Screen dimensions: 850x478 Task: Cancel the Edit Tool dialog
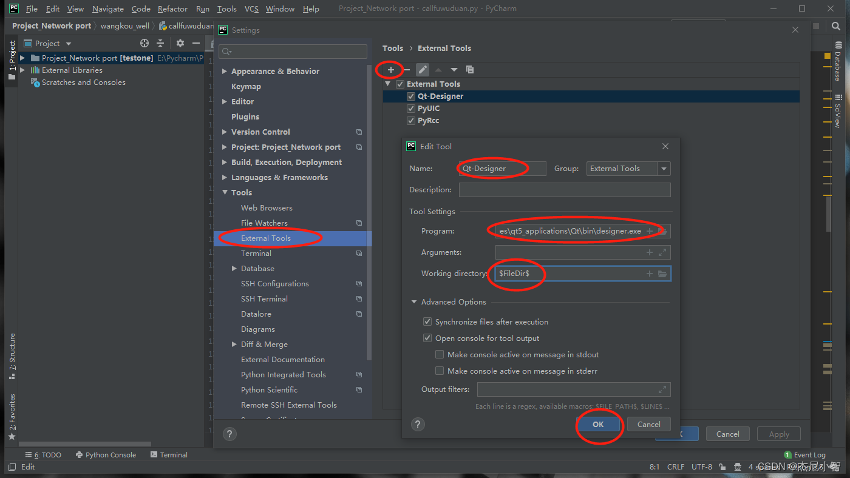pos(649,424)
